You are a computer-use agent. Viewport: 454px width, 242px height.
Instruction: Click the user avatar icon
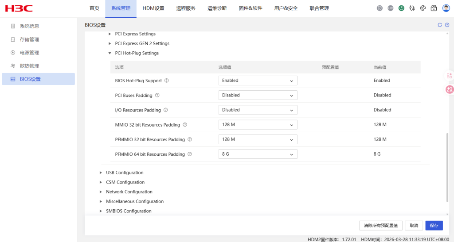pyautogui.click(x=446, y=8)
